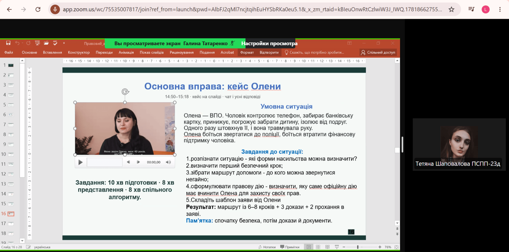This screenshot has height=252, width=509.
Task: Select slide 1 thumbnail
Action: coord(11,65)
